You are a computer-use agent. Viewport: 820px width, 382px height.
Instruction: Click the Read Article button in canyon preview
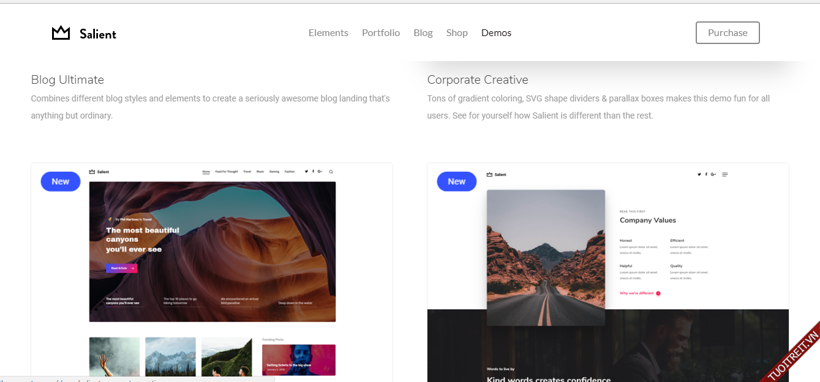[121, 268]
